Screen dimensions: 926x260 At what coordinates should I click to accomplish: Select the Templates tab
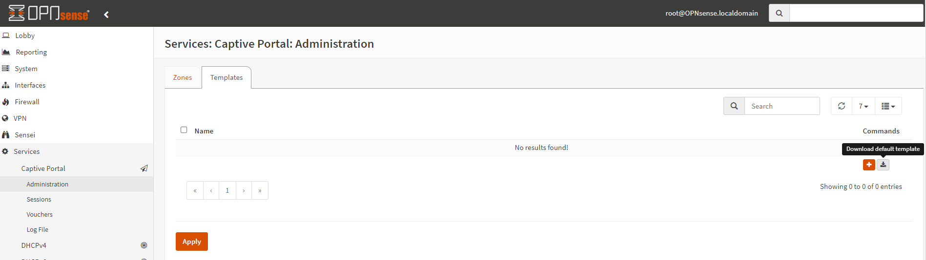point(226,77)
